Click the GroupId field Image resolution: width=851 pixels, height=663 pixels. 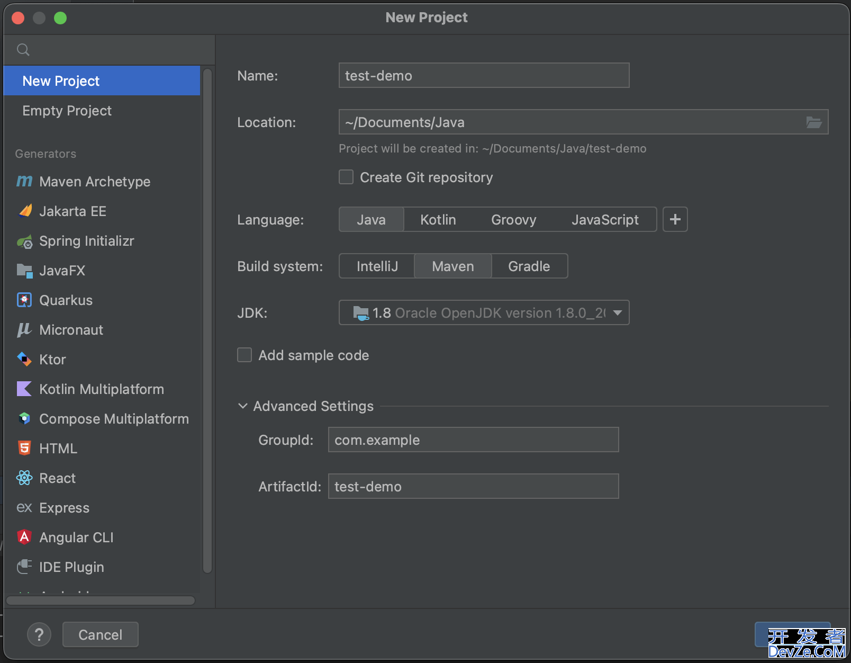coord(473,440)
